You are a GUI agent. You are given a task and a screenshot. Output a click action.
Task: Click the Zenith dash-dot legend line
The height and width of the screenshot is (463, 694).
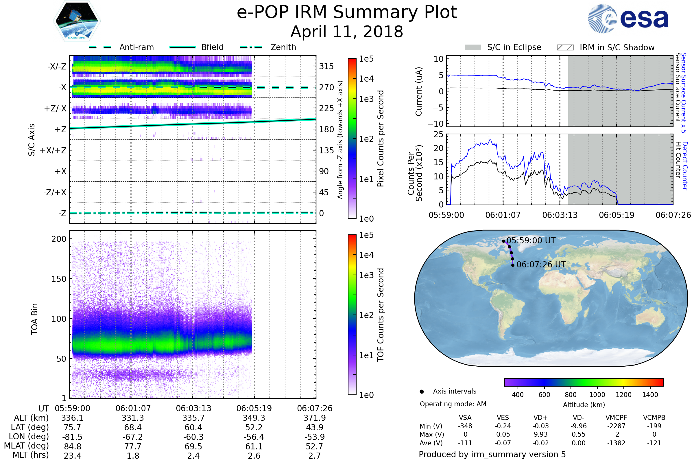251,47
